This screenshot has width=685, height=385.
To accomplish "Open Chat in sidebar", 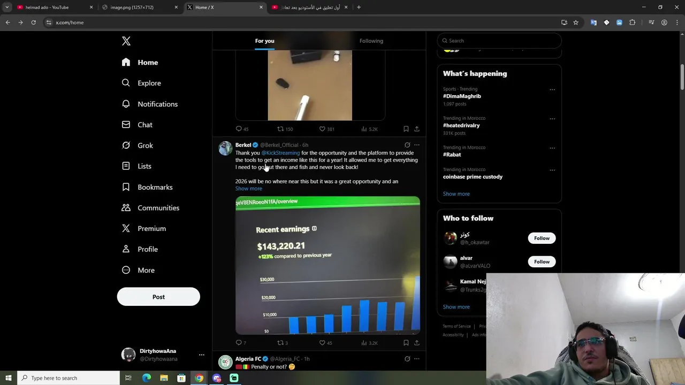I will click(x=137, y=125).
